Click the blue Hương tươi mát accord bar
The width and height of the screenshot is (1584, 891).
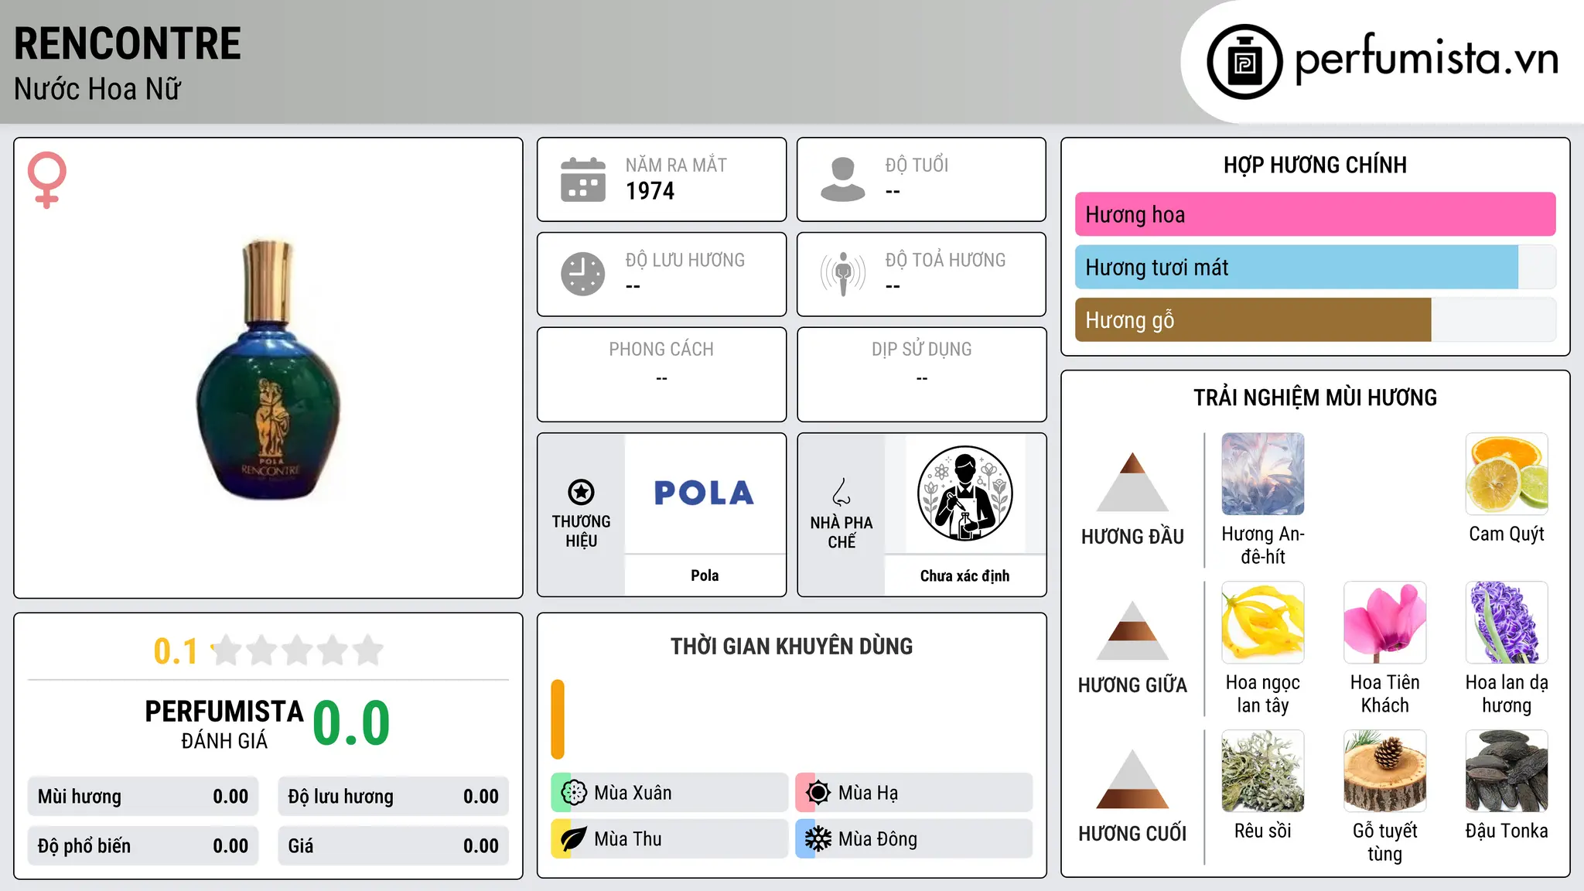click(x=1296, y=267)
